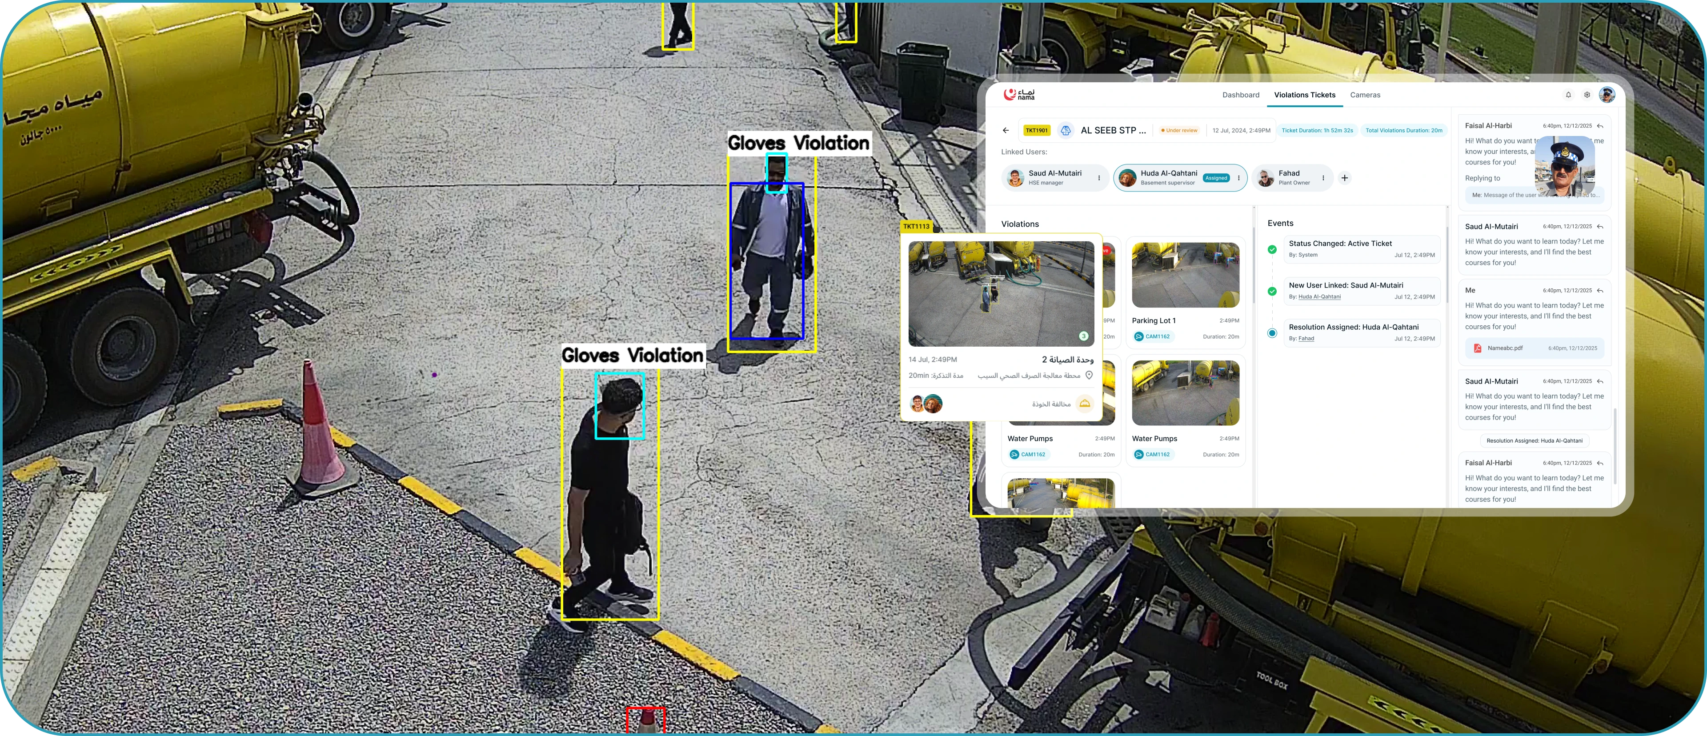This screenshot has height=736, width=1707.
Task: Click the PDF file icon next to Nameabc.pdf
Action: click(x=1477, y=348)
